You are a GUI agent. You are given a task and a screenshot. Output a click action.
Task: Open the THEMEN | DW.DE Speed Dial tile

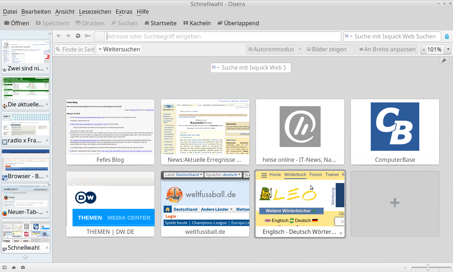[x=110, y=204]
